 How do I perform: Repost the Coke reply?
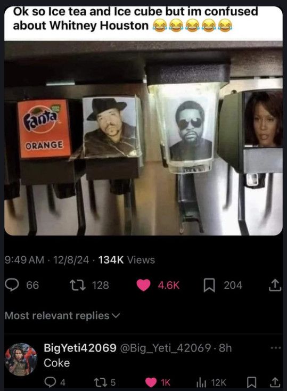[98, 382]
